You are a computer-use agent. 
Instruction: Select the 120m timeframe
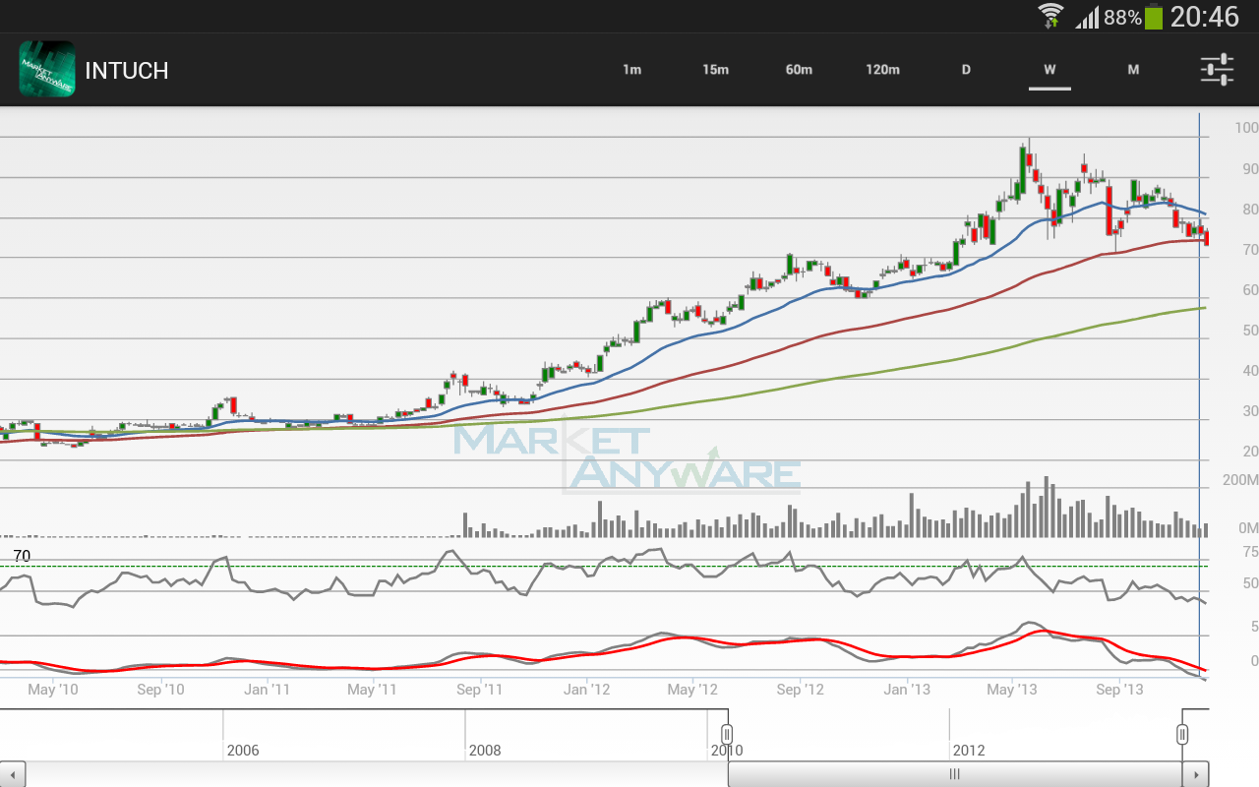(x=882, y=70)
